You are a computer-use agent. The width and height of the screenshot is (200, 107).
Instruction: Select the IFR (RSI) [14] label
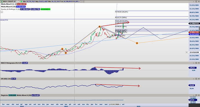[6, 79]
